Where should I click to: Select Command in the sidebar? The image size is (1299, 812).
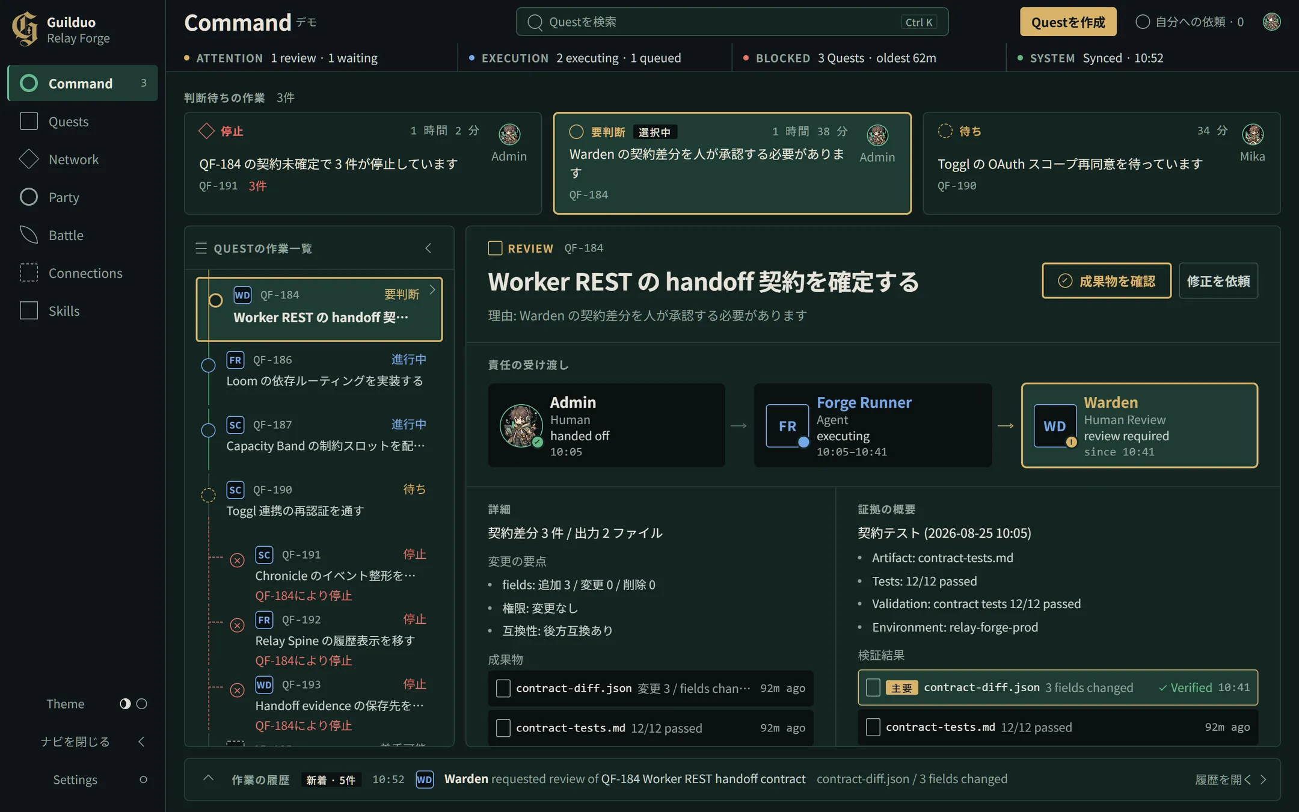83,83
